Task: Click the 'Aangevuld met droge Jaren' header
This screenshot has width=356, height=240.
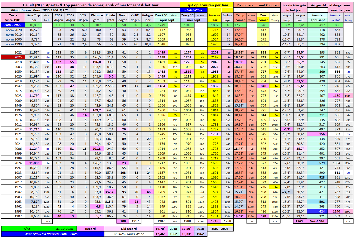Action: pos(330,5)
